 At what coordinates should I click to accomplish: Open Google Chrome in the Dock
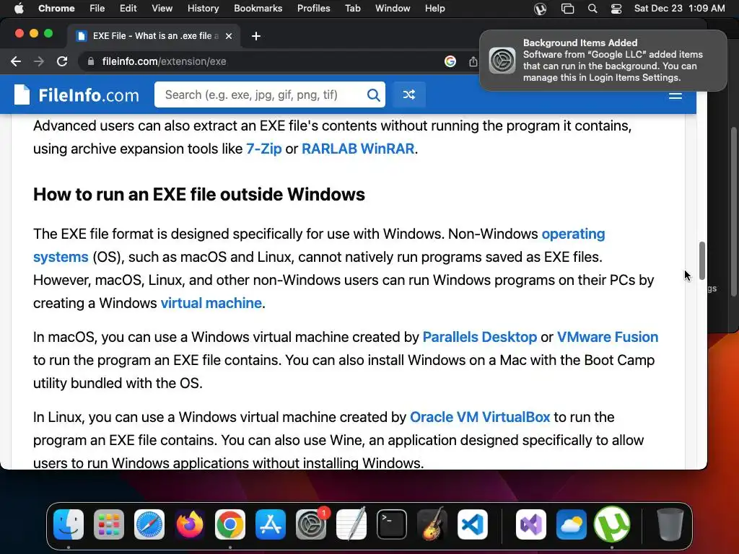pos(230,524)
